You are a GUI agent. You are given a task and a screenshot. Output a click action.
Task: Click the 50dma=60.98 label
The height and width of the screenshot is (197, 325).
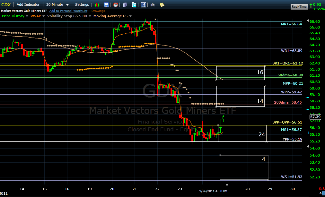click(290, 75)
